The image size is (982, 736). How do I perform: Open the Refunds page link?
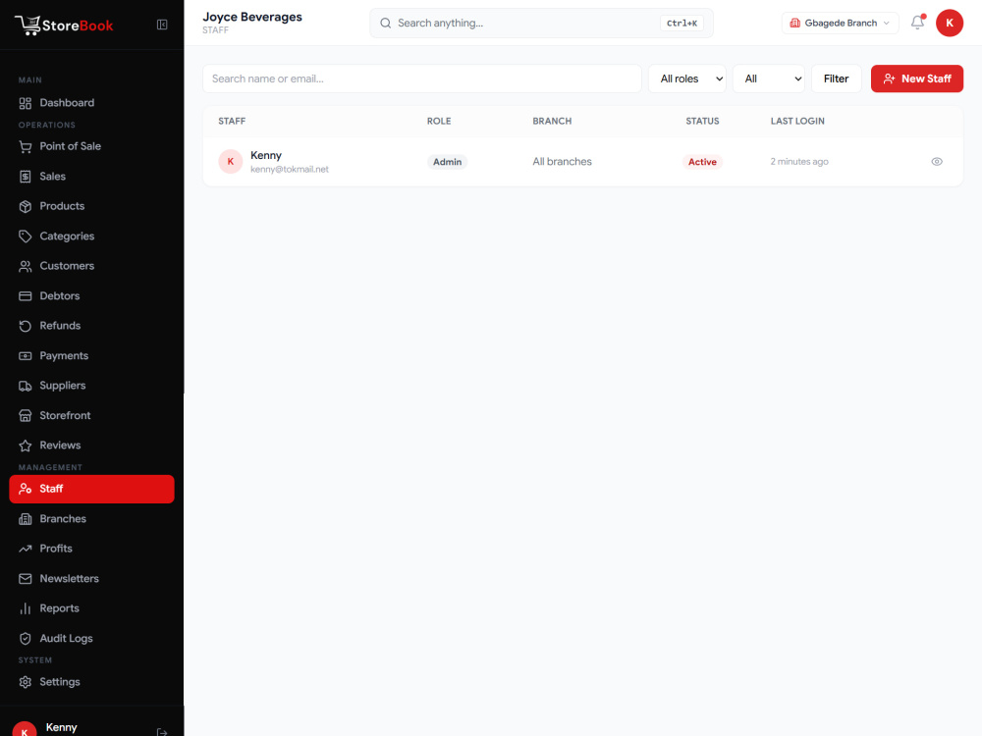tap(91, 326)
